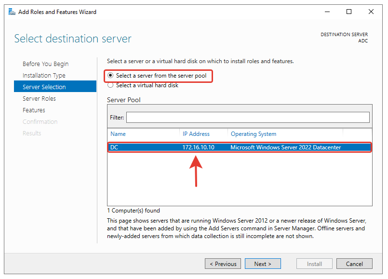Image resolution: width=388 pixels, height=279 pixels.
Task: Maximize the wizard window
Action: [349, 12]
